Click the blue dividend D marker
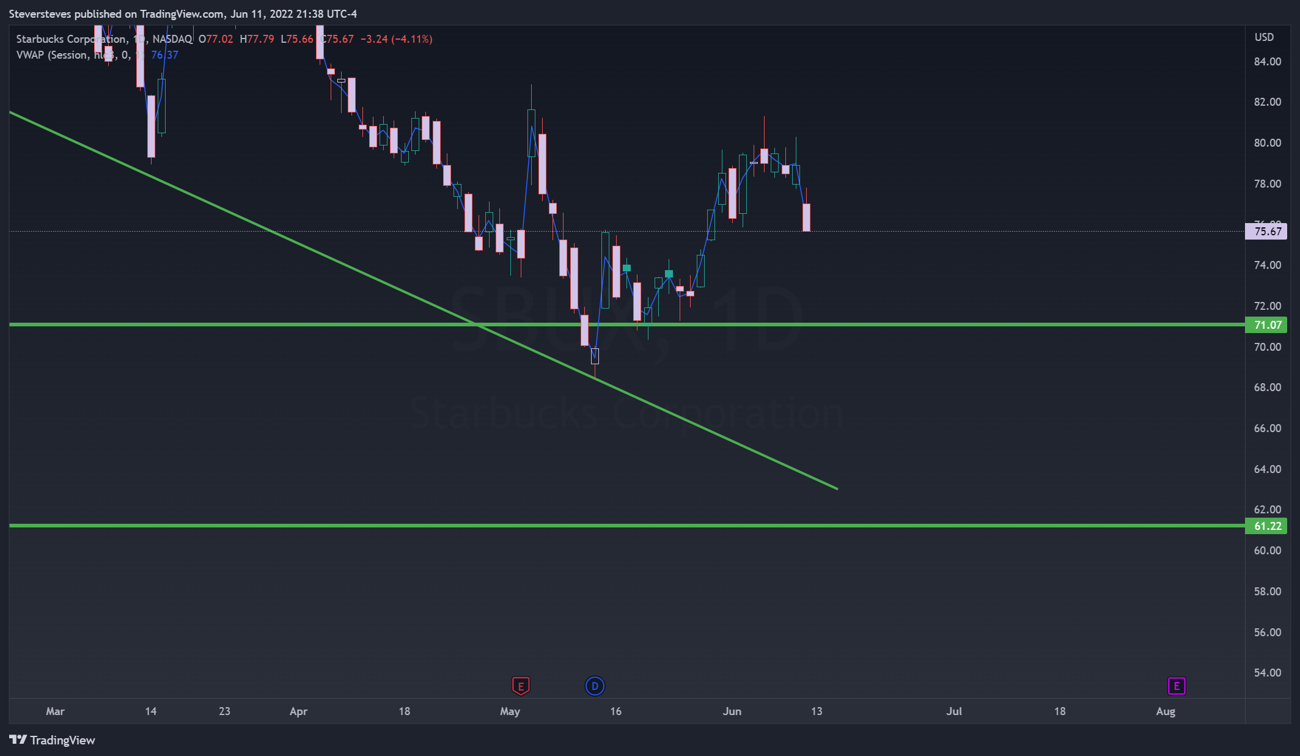The height and width of the screenshot is (756, 1300). click(x=595, y=686)
